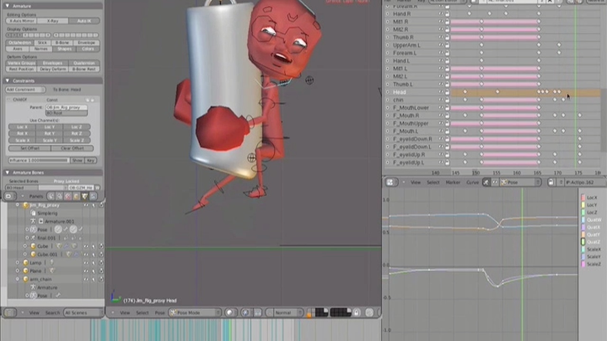Toggle Scale Z channel in ChildOf constraint
The width and height of the screenshot is (607, 341).
click(x=77, y=141)
